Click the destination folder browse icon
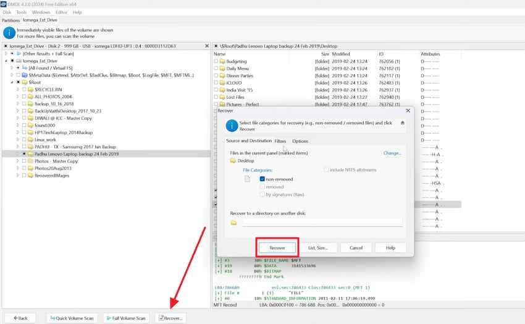This screenshot has width=525, height=324. (233, 223)
